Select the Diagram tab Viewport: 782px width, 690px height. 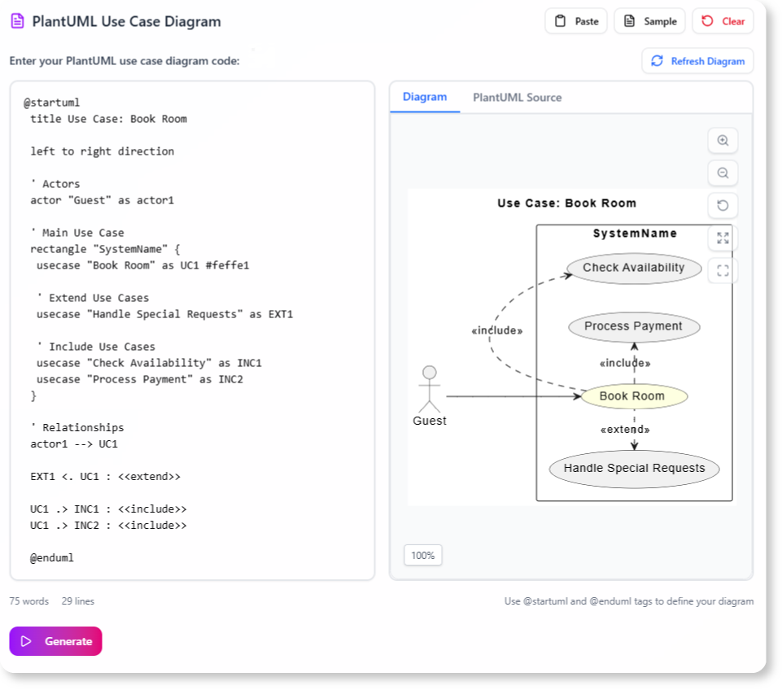pos(424,96)
